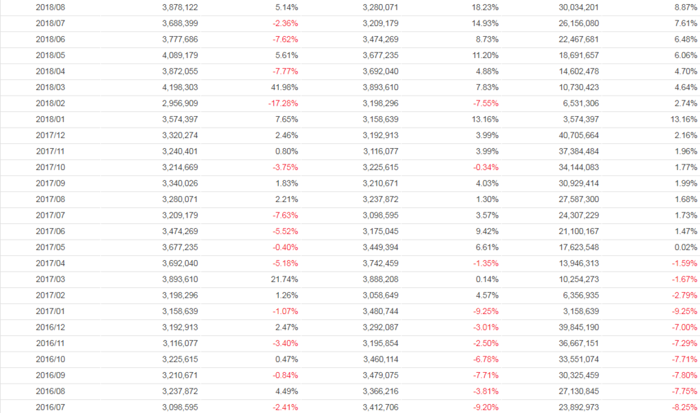
Task: Click the 0.02% cumulative change cell
Action: [x=686, y=247]
